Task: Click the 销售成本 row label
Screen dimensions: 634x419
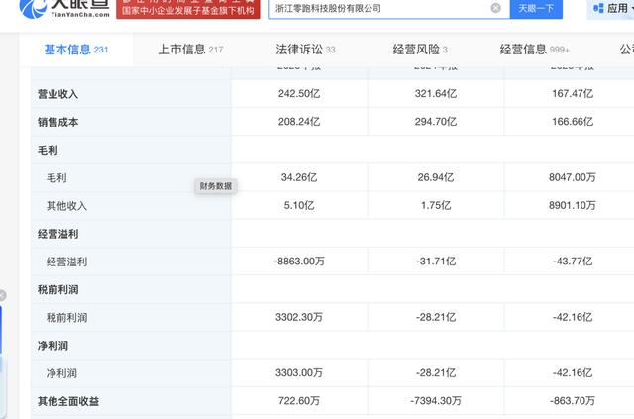Action: 57,122
